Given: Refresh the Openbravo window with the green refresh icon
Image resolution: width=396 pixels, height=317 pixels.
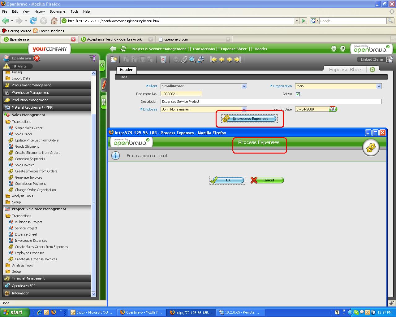Looking at the screenshot, I should 123,49.
